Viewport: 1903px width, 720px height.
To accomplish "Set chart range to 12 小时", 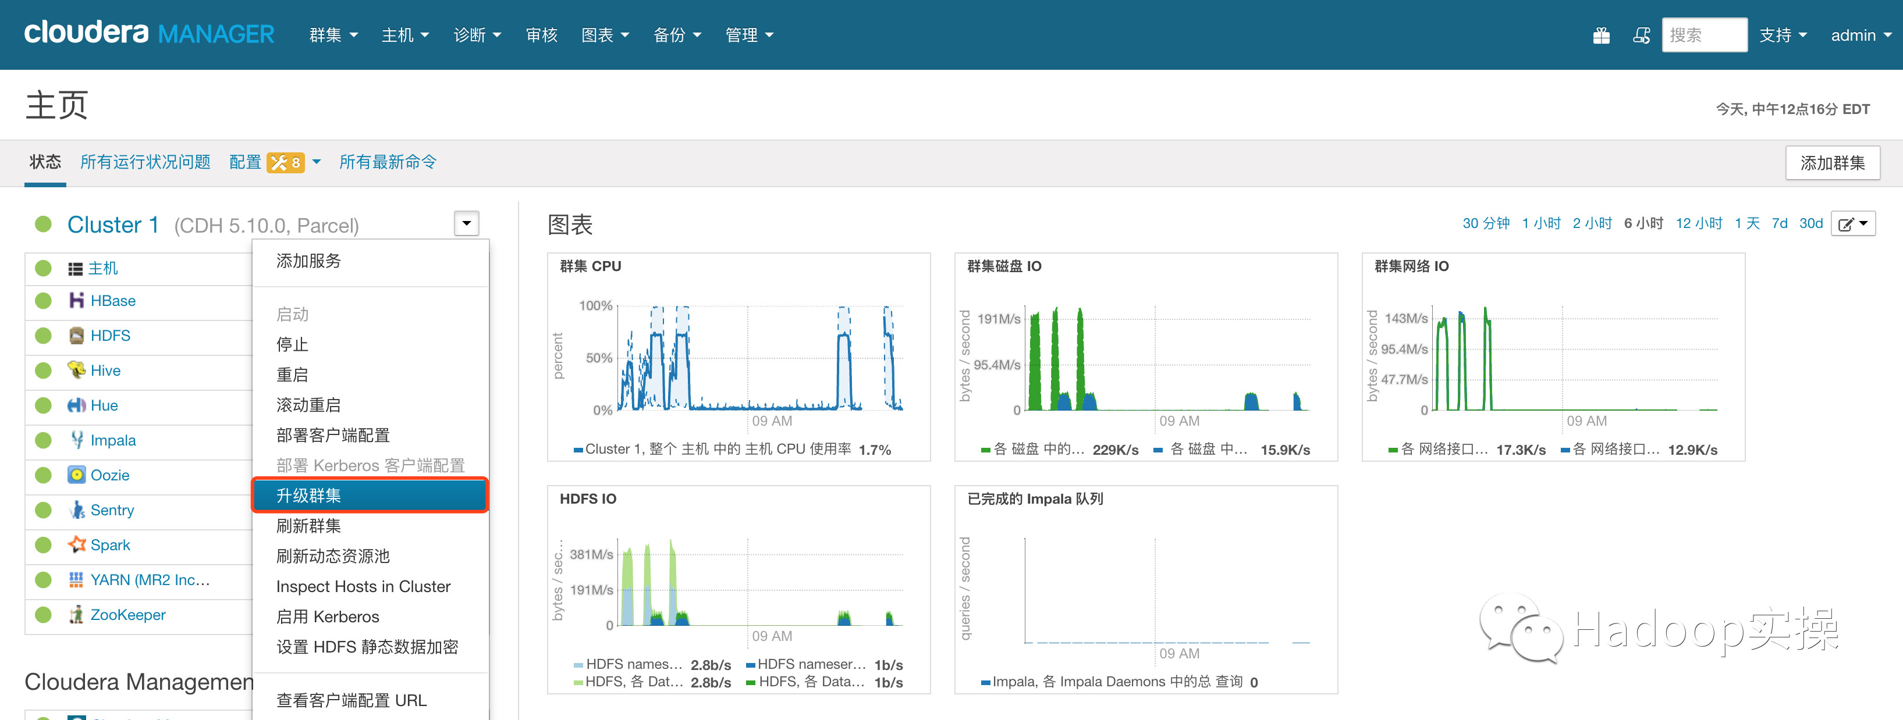I will click(1699, 223).
